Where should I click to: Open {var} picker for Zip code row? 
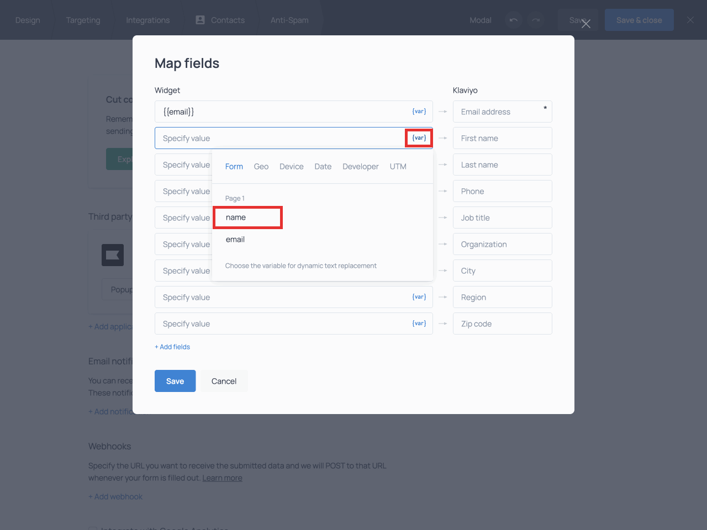pos(419,324)
